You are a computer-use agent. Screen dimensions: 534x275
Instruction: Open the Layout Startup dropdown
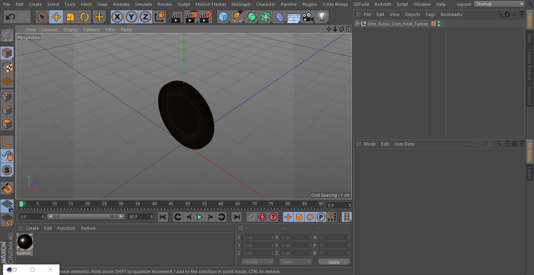(500, 4)
